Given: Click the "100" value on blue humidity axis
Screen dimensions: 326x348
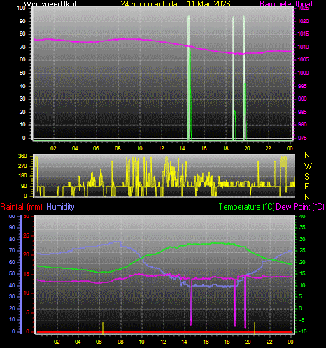Looking at the screenshot, I should pos(10,216).
